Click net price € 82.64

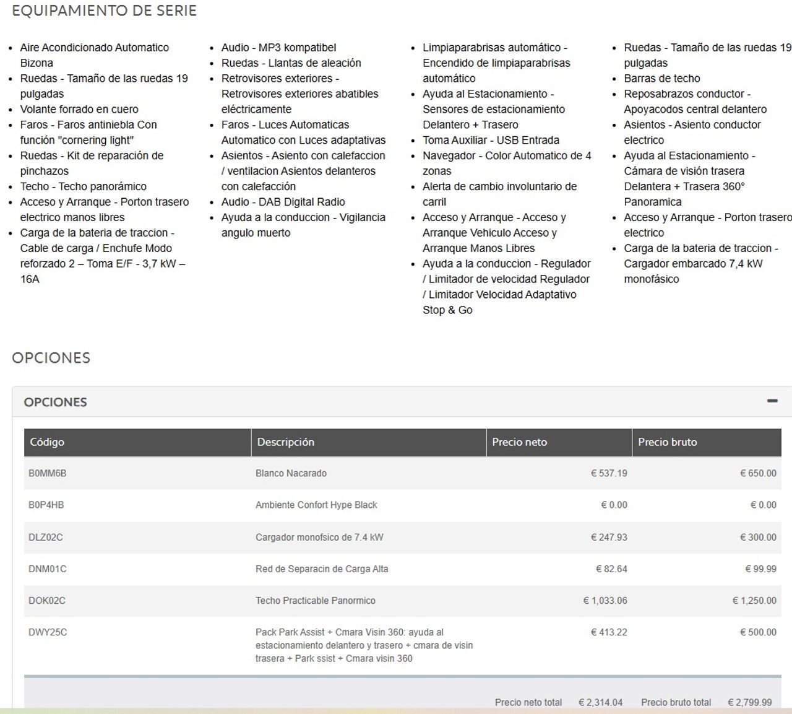point(611,569)
